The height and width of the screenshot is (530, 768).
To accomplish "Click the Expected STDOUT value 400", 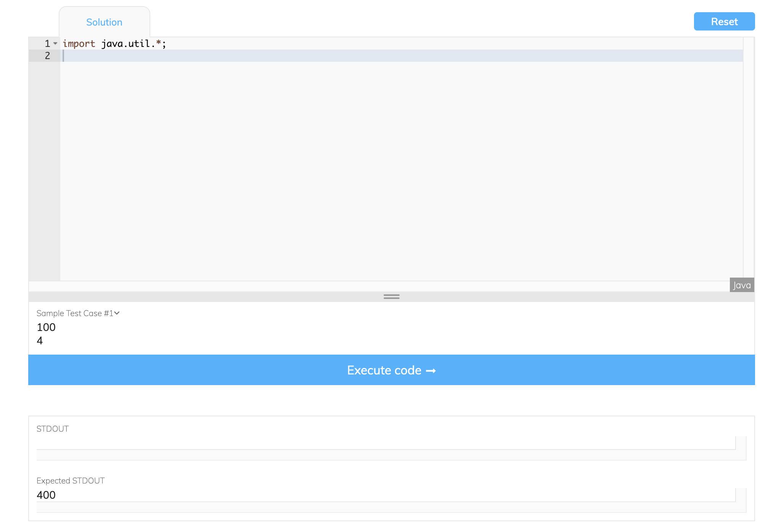I will tap(46, 495).
